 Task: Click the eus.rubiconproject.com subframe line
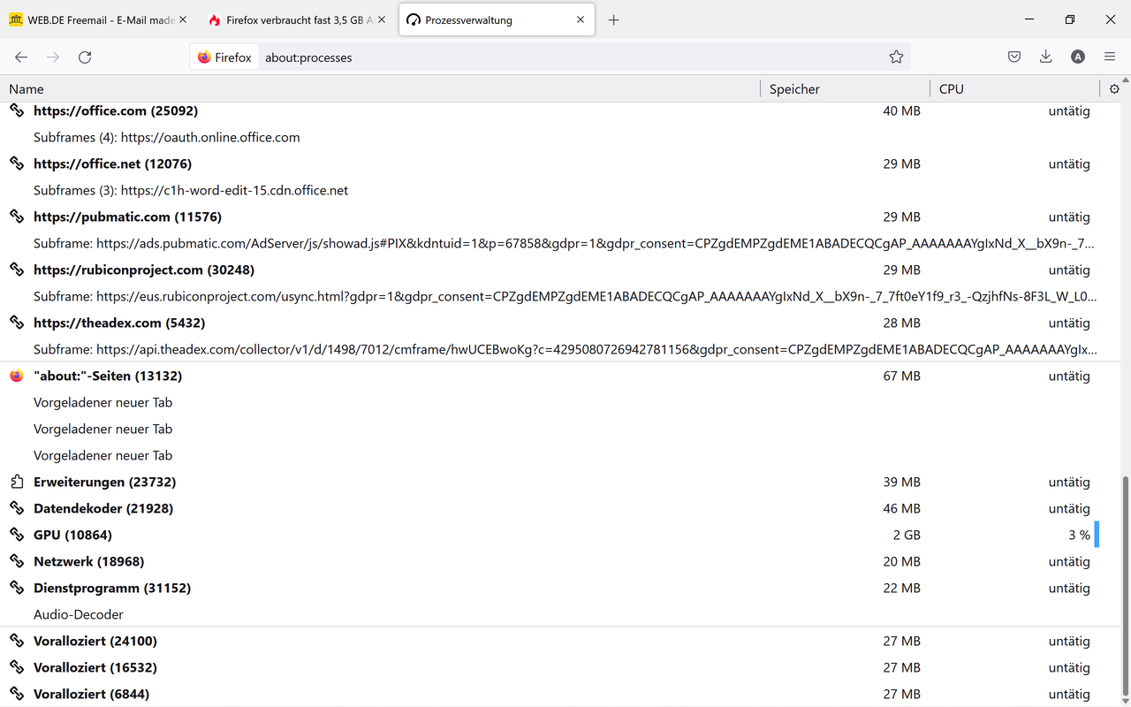[x=565, y=296]
